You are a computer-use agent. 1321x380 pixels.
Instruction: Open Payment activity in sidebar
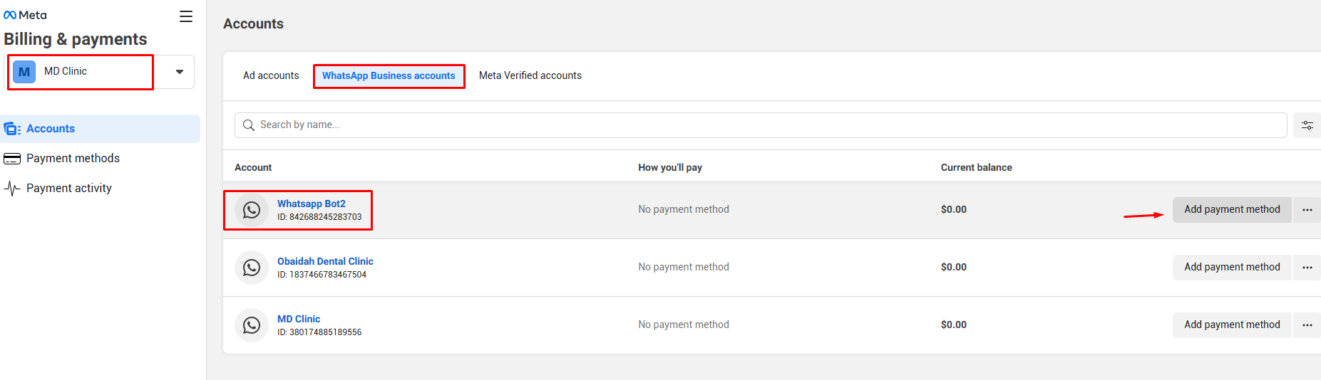coord(68,189)
